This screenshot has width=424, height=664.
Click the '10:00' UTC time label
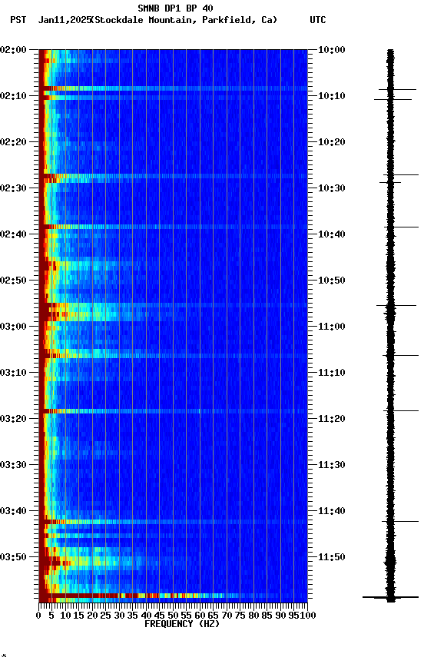click(332, 50)
